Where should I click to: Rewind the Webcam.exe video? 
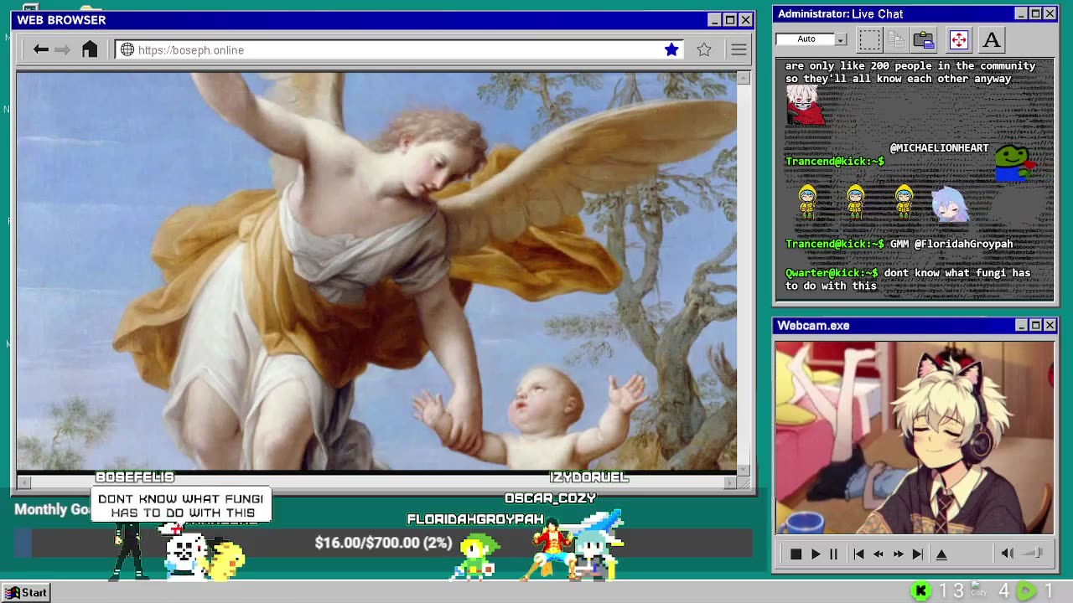point(879,554)
